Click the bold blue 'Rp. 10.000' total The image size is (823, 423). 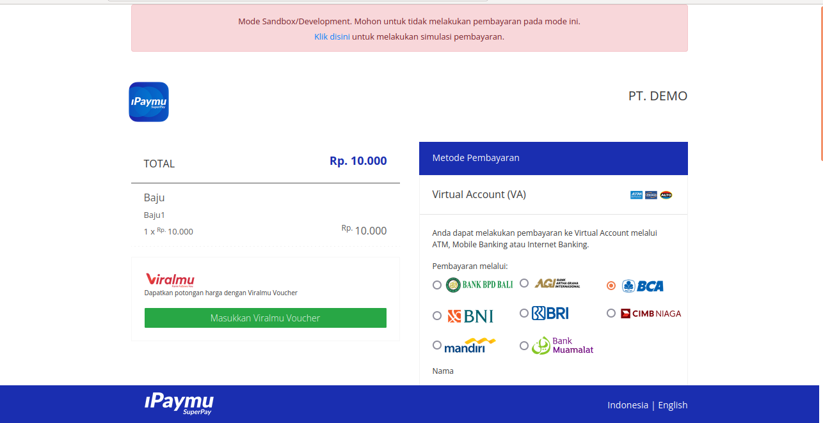click(x=358, y=161)
